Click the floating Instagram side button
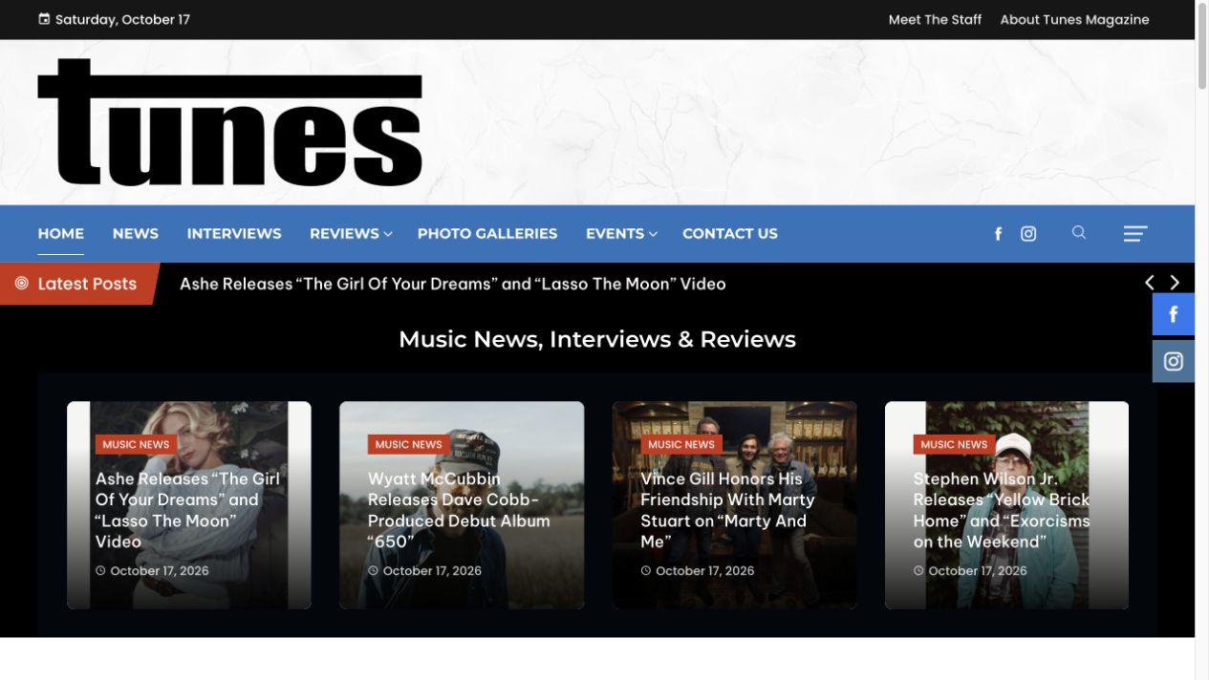1209x680 pixels. 1174,361
